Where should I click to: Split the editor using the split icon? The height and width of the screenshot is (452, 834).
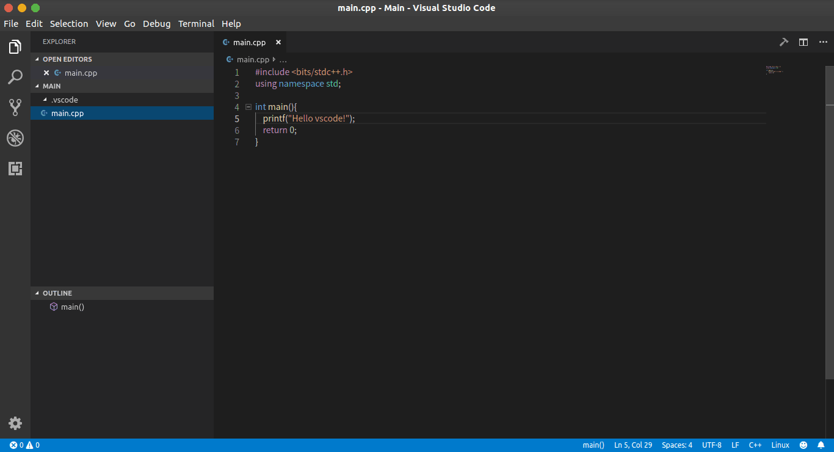[803, 42]
